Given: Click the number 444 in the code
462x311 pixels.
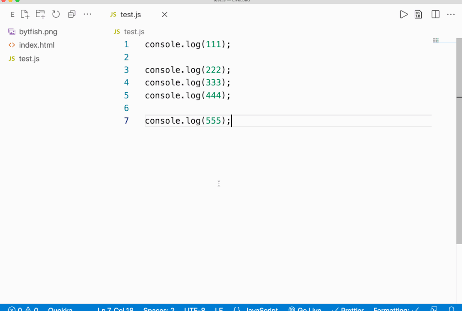Looking at the screenshot, I should 213,95.
